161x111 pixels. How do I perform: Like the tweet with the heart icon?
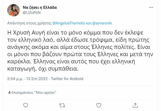99,105
